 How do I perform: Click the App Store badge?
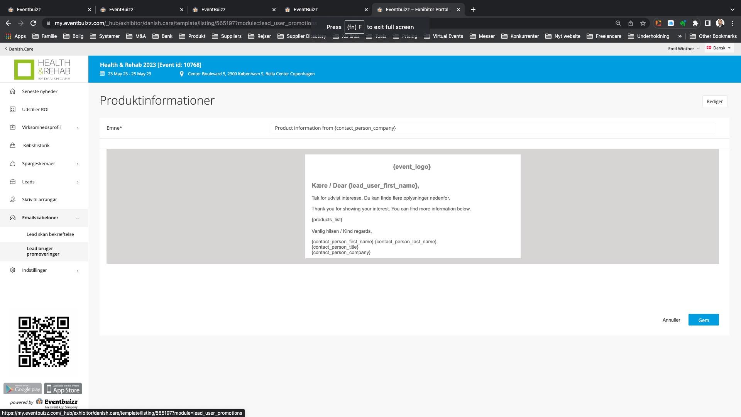63,389
